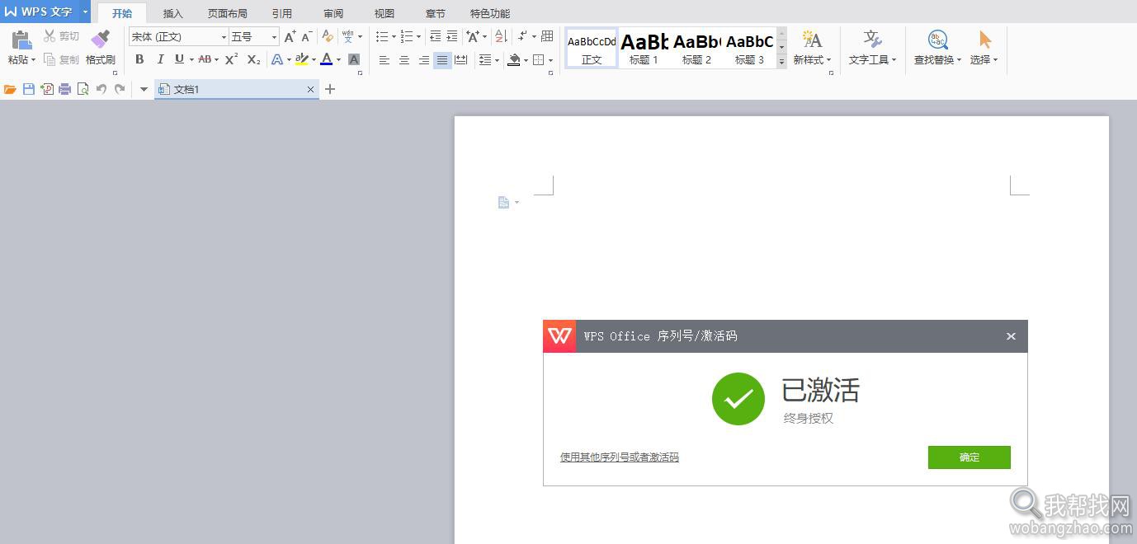Click the Paste (粘贴) clipboard icon

pos(21,39)
